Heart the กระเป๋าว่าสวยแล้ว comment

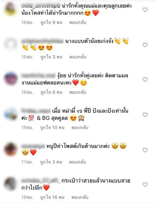click(x=145, y=184)
